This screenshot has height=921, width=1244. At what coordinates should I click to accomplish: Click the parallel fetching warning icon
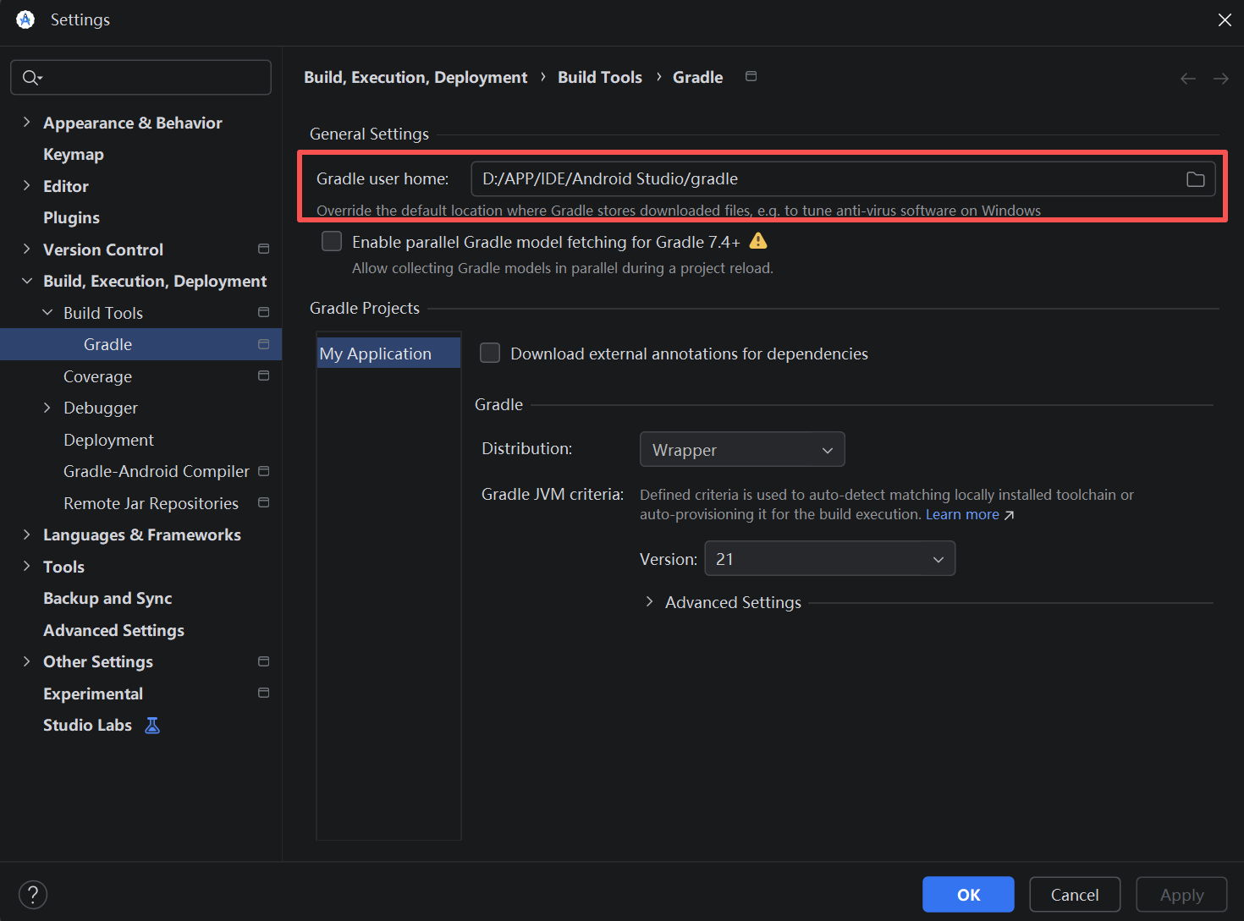[x=758, y=241]
